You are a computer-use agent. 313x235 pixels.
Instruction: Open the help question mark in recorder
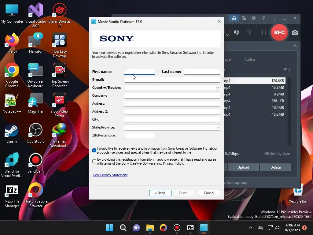click(263, 18)
